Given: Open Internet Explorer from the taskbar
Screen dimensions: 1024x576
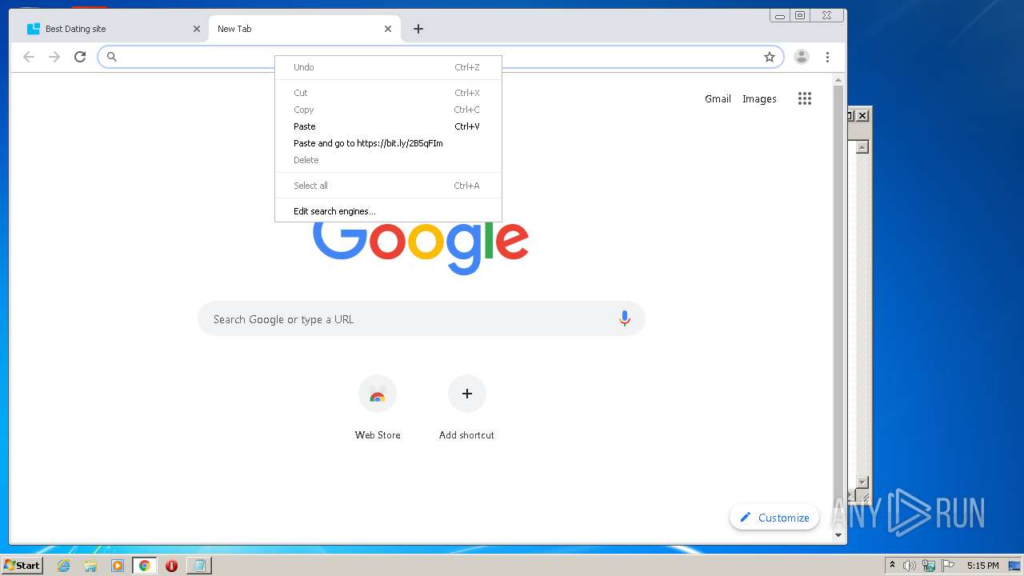Looking at the screenshot, I should pyautogui.click(x=64, y=566).
